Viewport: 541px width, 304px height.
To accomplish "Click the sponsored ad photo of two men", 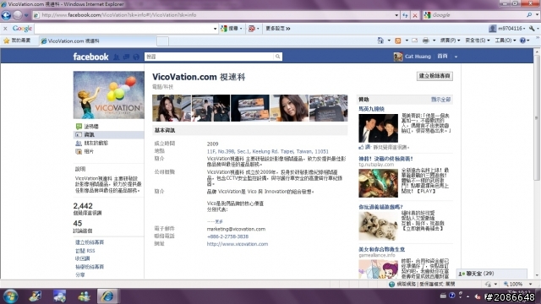I will coord(378,128).
